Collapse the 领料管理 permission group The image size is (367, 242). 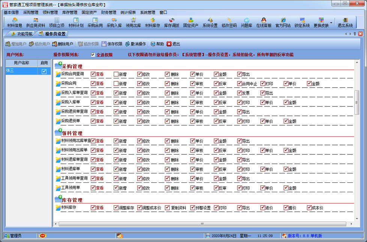[x=58, y=132]
